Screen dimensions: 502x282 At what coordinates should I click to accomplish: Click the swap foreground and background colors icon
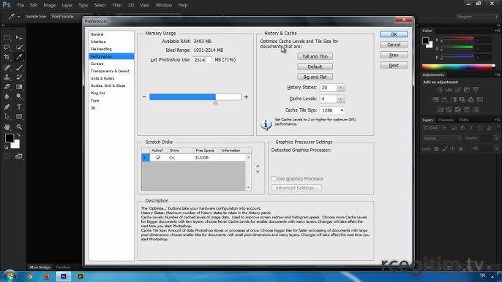[18, 135]
